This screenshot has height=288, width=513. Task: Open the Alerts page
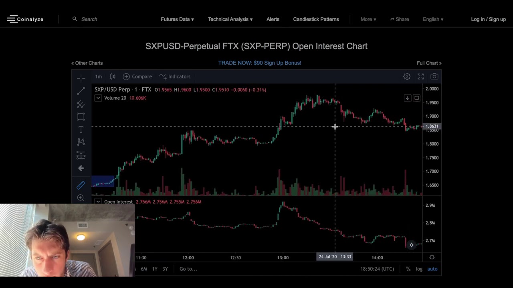273,19
